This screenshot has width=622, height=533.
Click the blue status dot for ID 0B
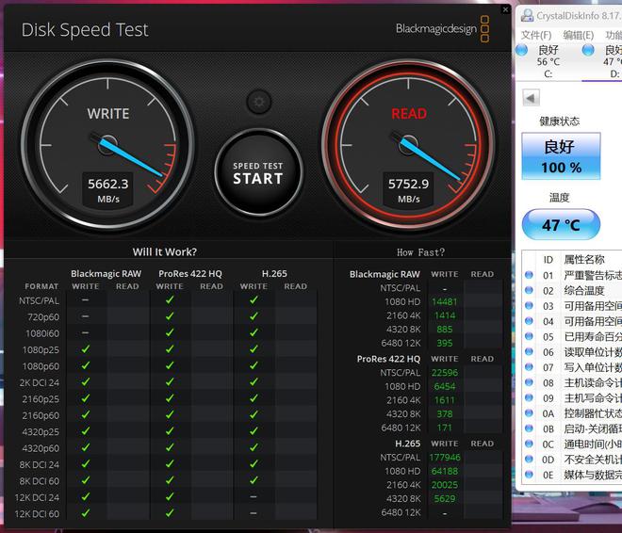pos(529,428)
